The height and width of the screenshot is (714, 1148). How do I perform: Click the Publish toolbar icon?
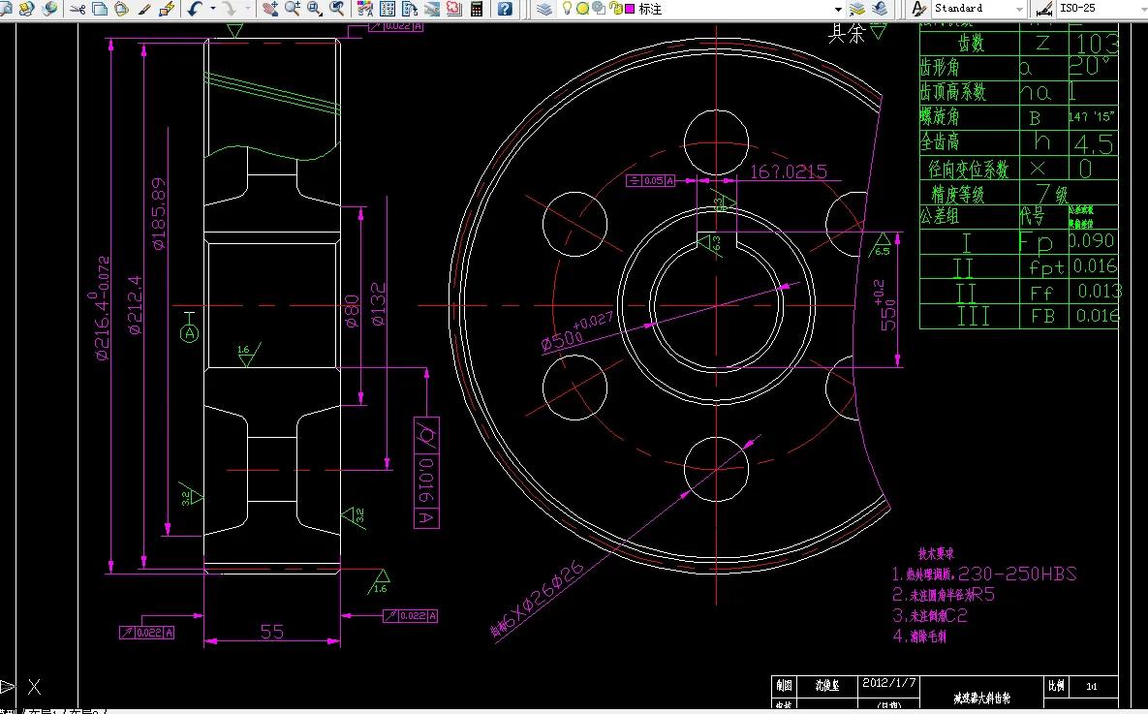click(x=27, y=9)
